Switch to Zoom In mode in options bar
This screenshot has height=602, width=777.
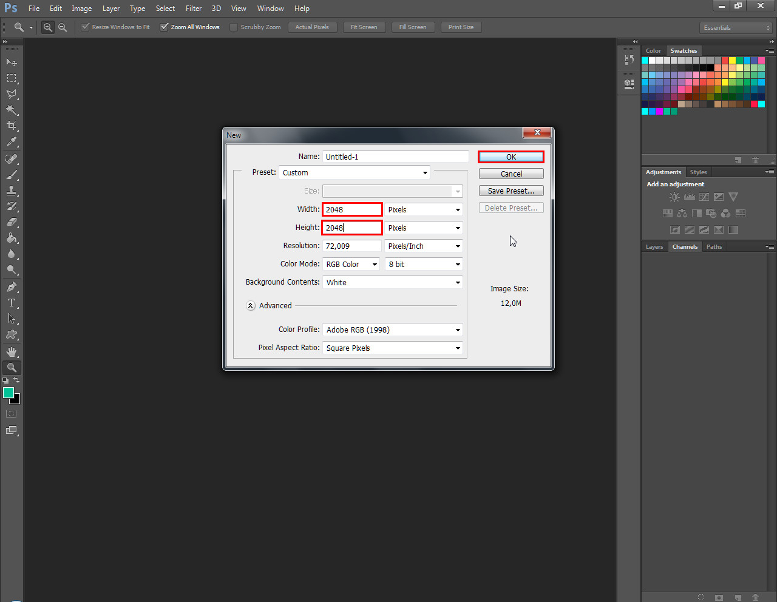48,27
